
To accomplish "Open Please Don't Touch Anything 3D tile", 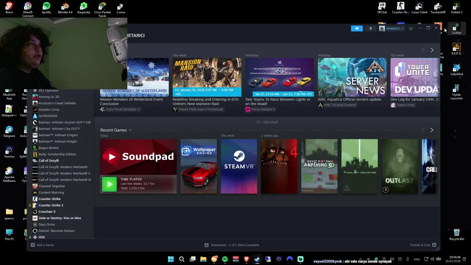I will coord(319,166).
